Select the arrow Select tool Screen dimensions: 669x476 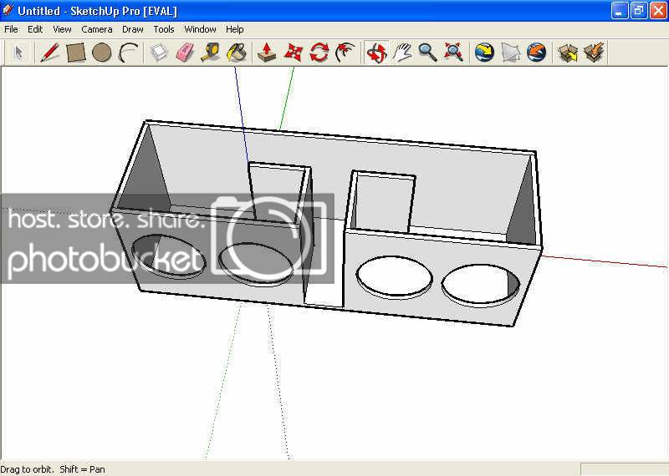18,53
